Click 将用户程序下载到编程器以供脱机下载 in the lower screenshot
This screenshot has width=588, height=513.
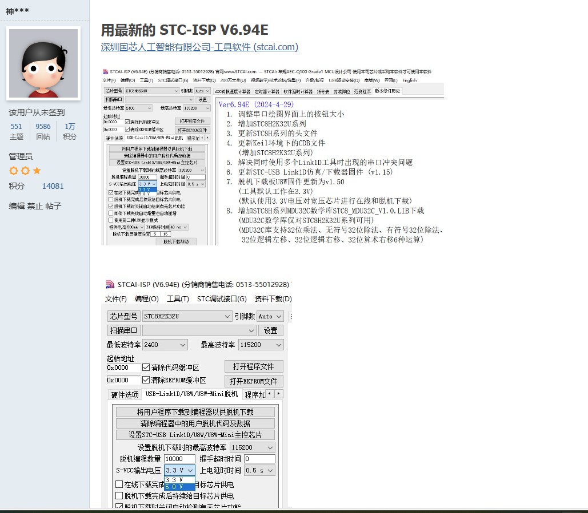coord(195,412)
